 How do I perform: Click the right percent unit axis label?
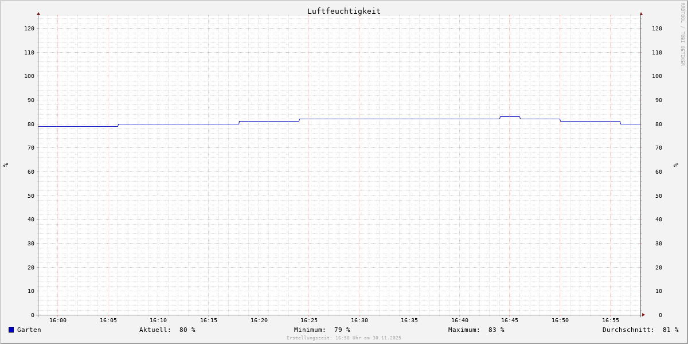click(677, 165)
